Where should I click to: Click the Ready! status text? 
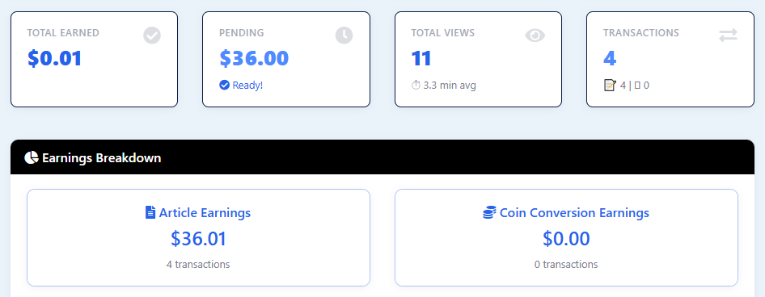247,86
